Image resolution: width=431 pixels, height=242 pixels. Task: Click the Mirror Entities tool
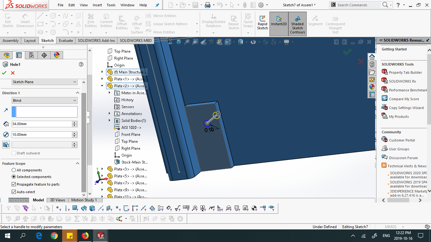162,16
